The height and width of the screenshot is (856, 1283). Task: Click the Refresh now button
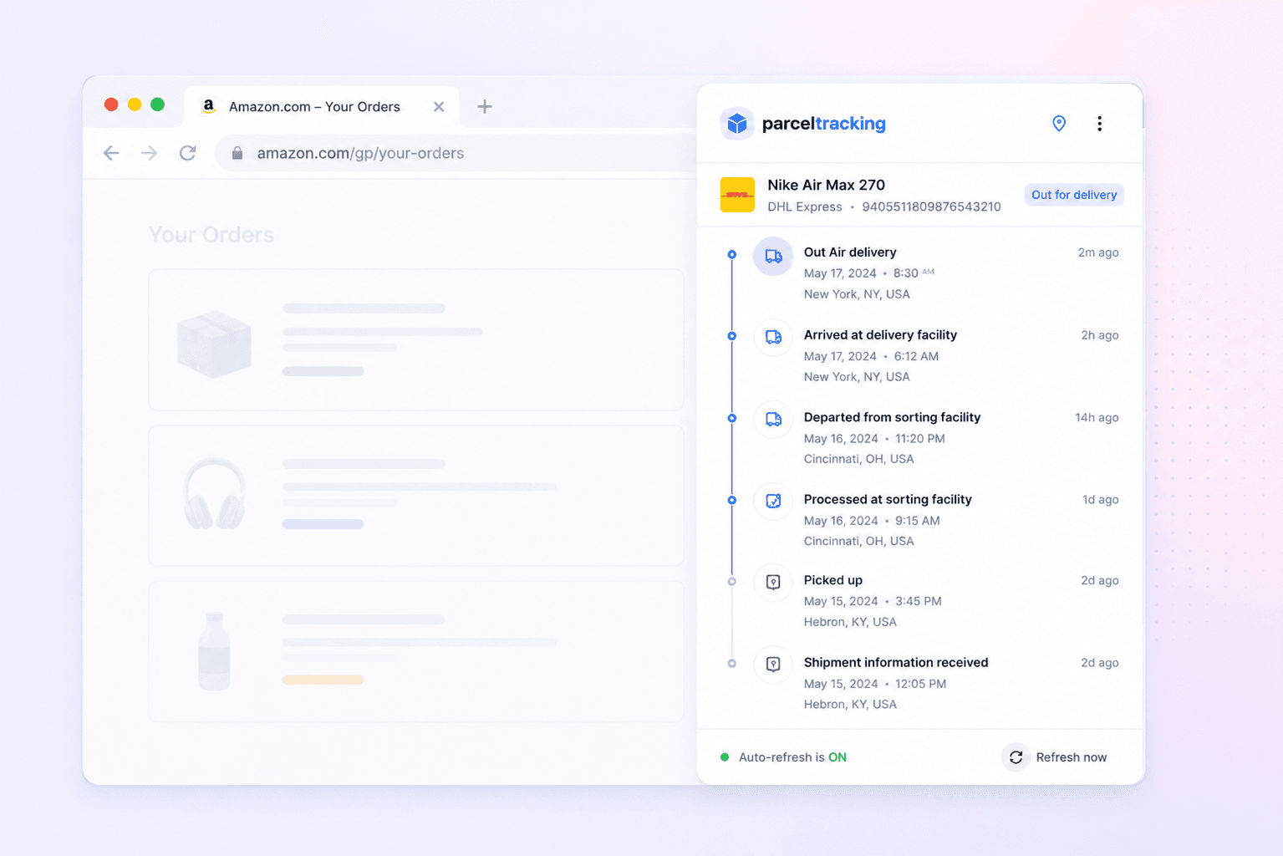pyautogui.click(x=1056, y=757)
